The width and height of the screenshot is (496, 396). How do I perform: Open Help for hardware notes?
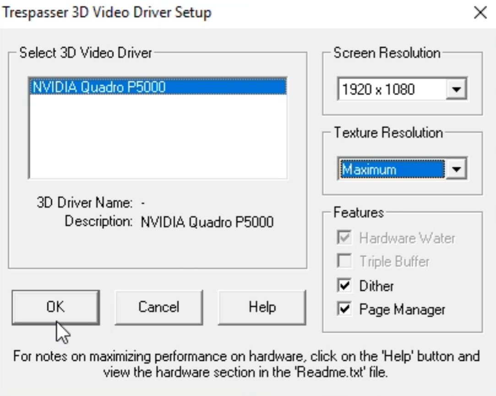tap(262, 307)
